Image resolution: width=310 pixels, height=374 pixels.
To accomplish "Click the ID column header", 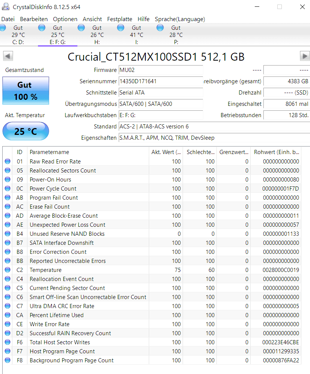I will [20, 152].
